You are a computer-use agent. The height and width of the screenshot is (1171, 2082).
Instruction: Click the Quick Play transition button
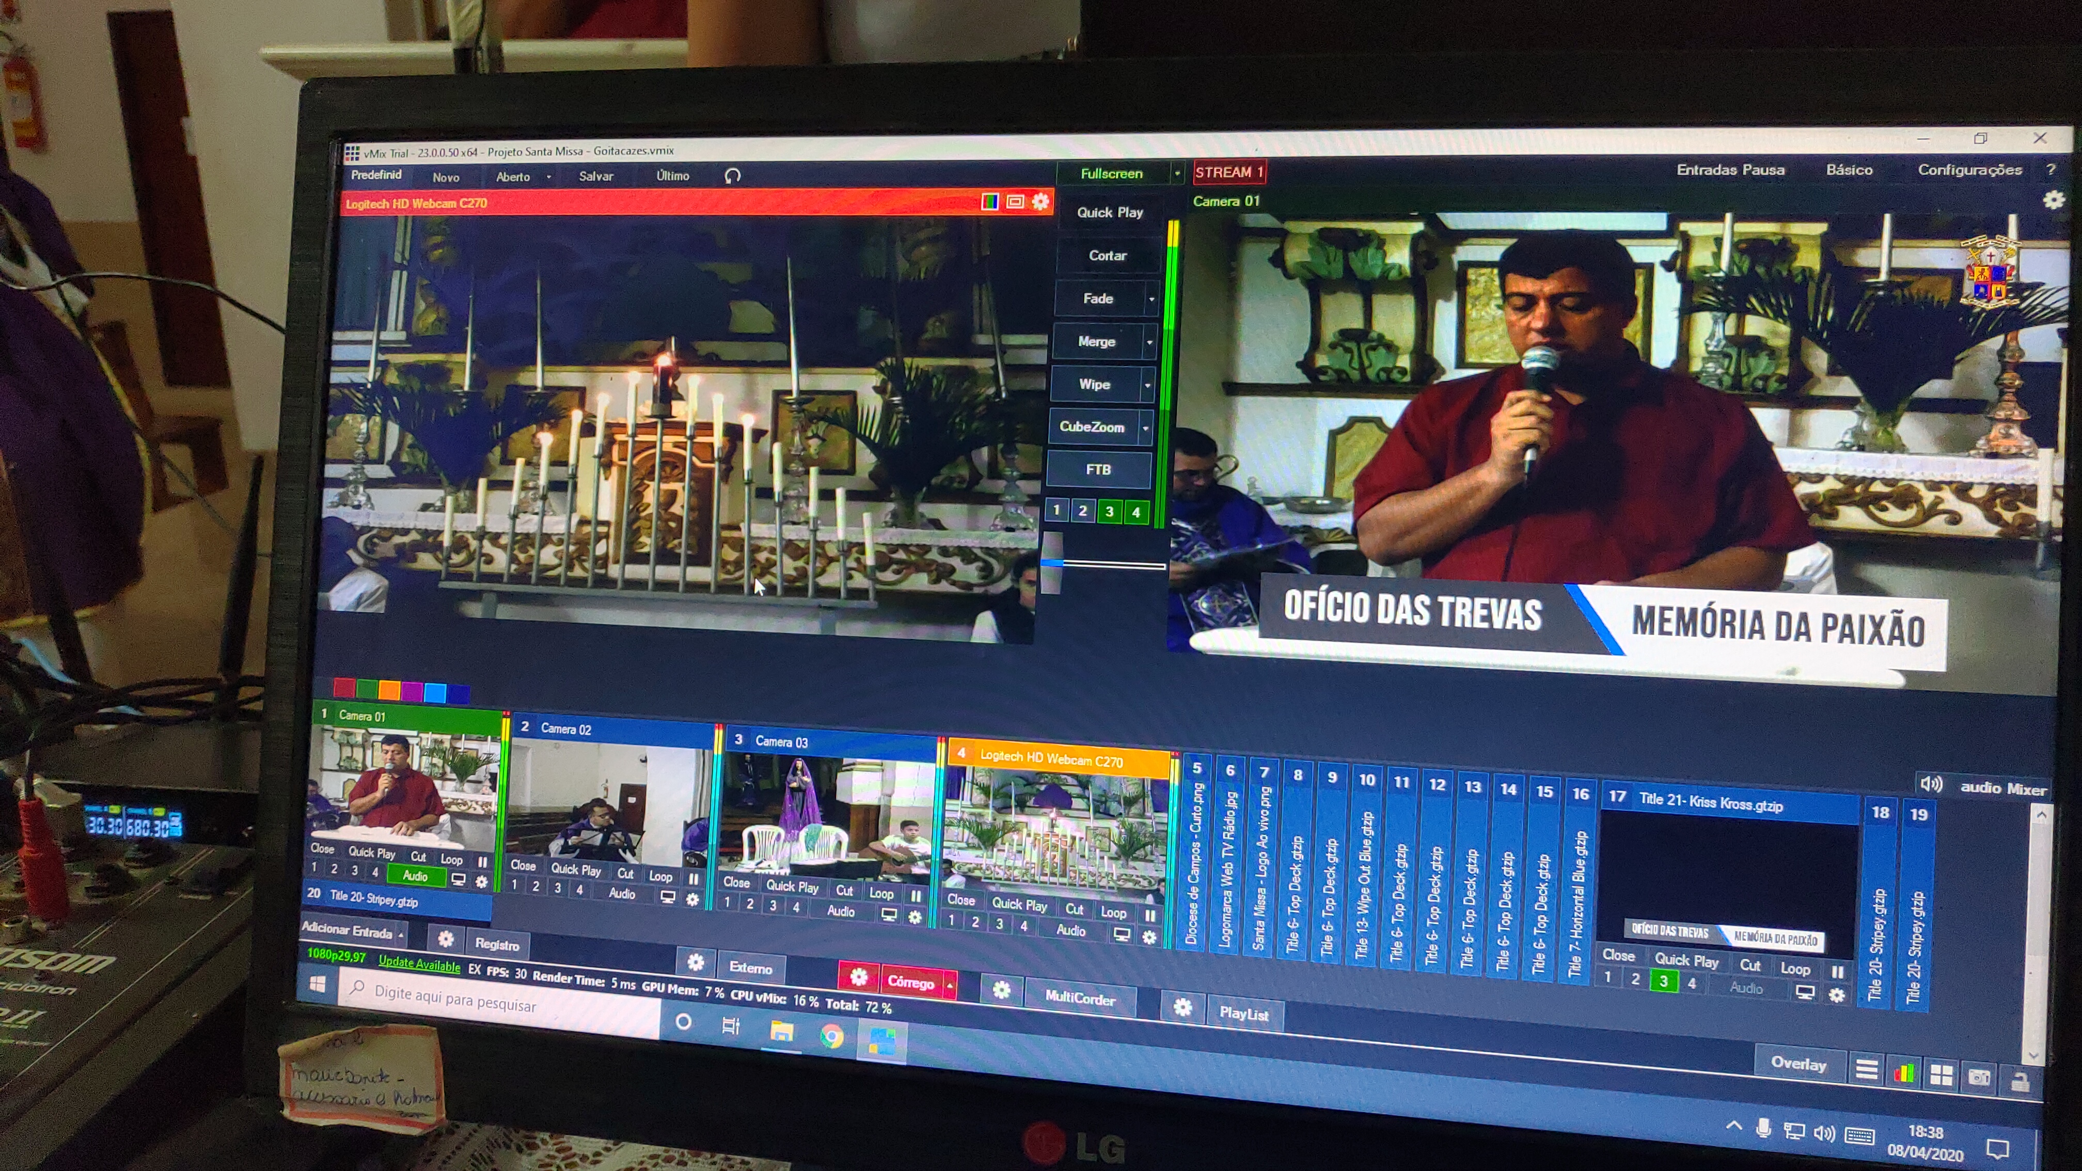click(1110, 213)
